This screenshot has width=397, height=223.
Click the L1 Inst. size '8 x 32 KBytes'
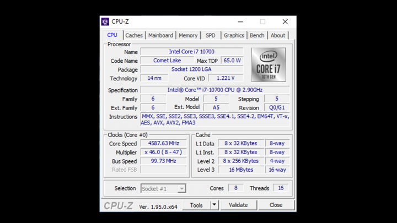pos(241,152)
